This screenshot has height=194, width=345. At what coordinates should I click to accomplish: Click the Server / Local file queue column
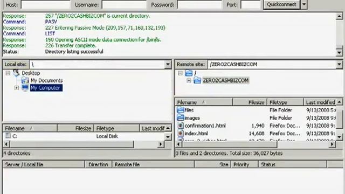(44, 164)
